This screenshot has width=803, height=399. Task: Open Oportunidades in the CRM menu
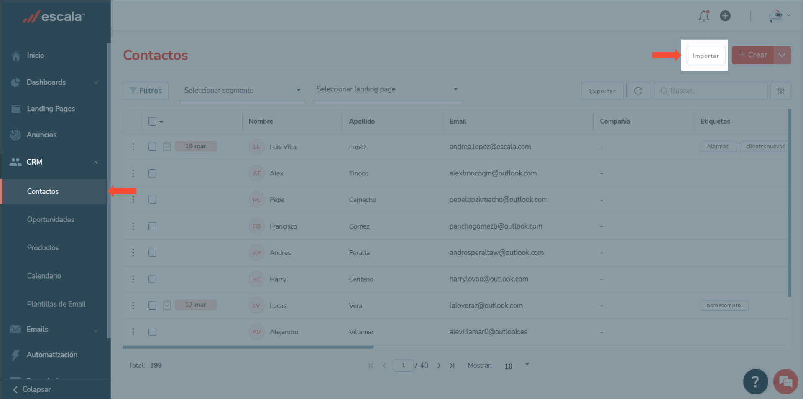click(x=51, y=219)
